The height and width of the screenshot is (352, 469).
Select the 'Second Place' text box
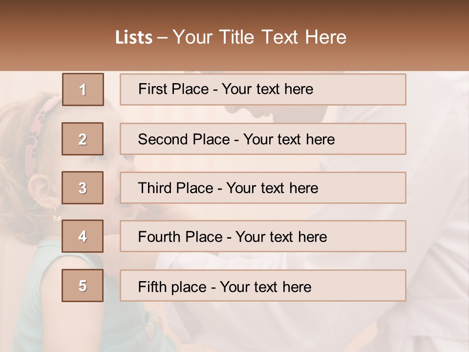[x=263, y=139]
